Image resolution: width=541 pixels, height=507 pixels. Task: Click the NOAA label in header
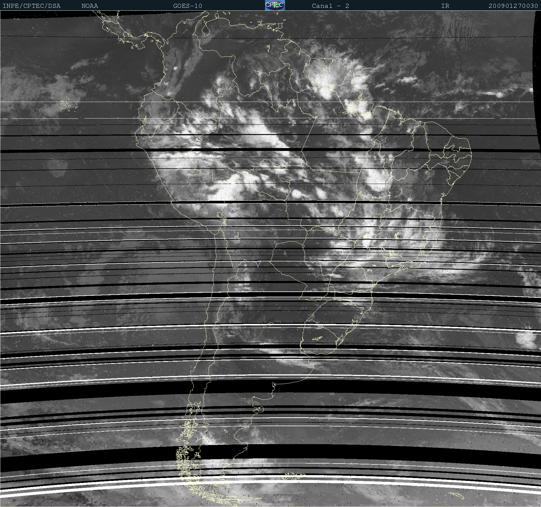click(90, 6)
